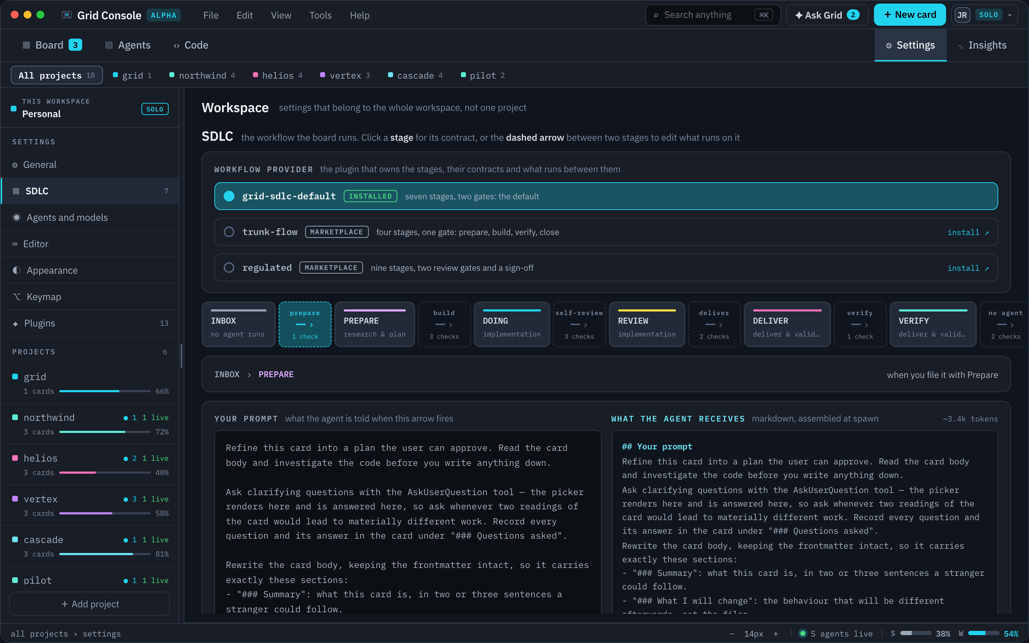
Task: Click the Agents tab icon
Action: [x=109, y=45]
